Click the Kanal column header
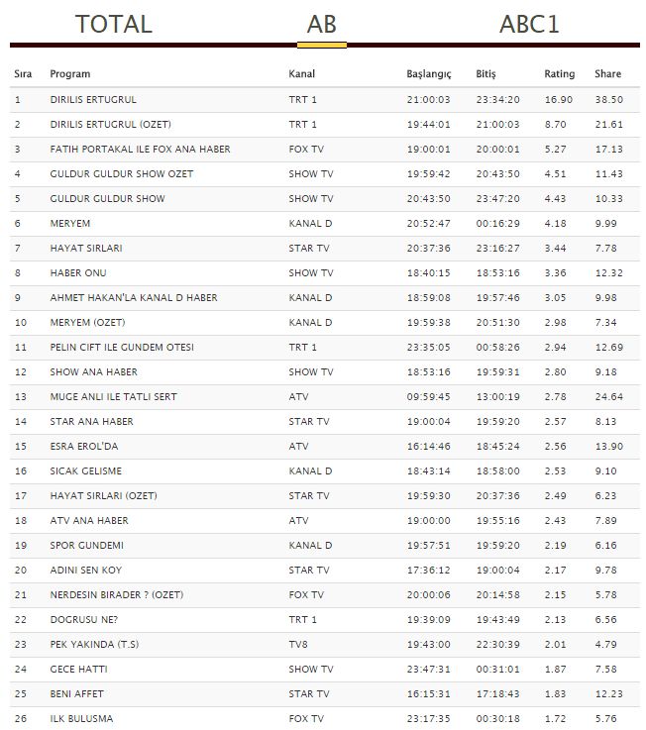 pyautogui.click(x=301, y=74)
